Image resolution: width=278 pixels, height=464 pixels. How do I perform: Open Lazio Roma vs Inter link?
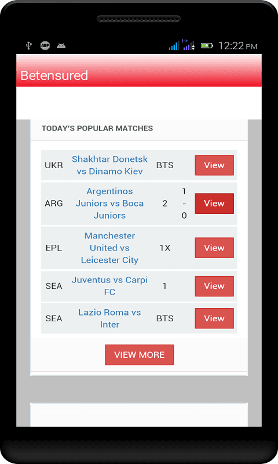point(109,318)
